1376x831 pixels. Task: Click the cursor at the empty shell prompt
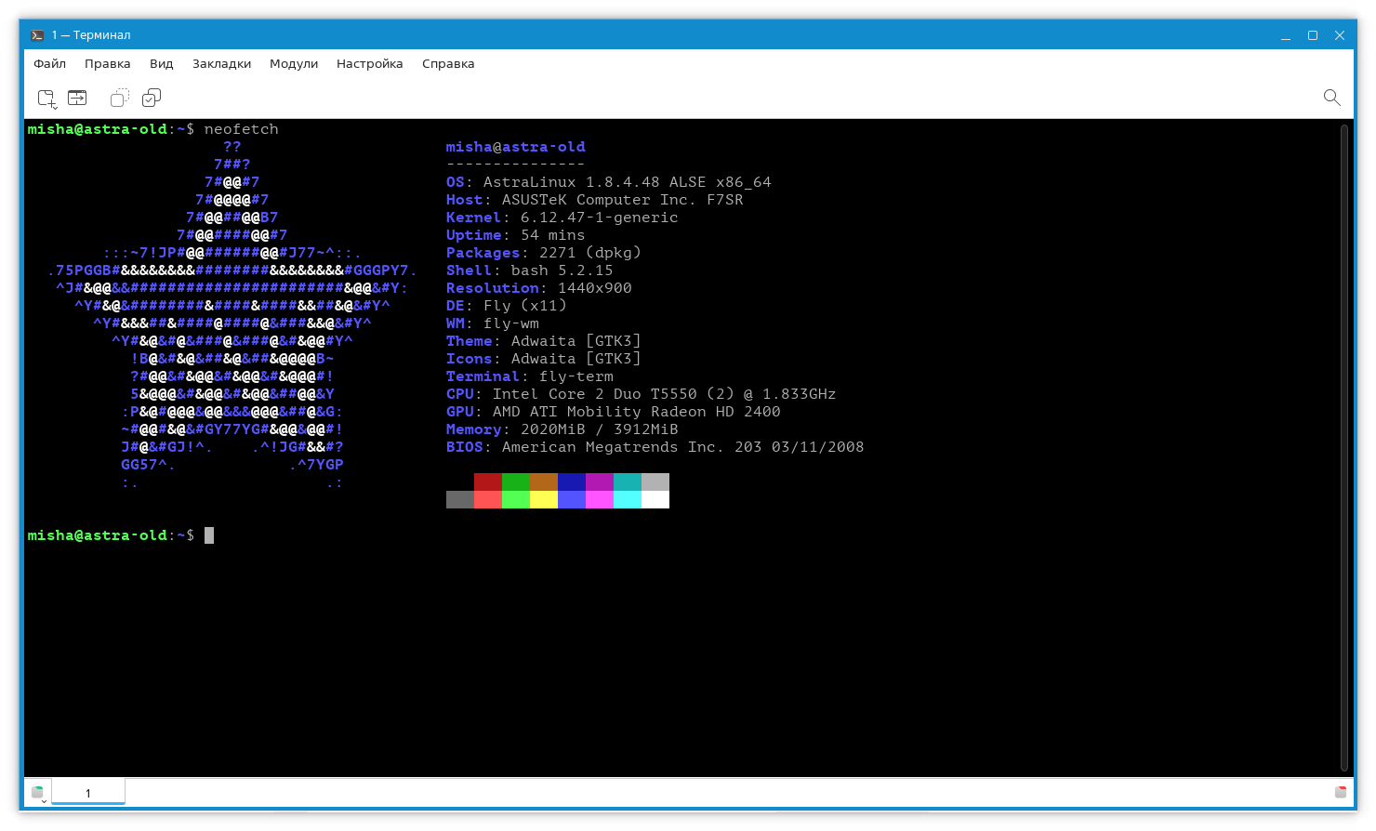[x=209, y=535]
